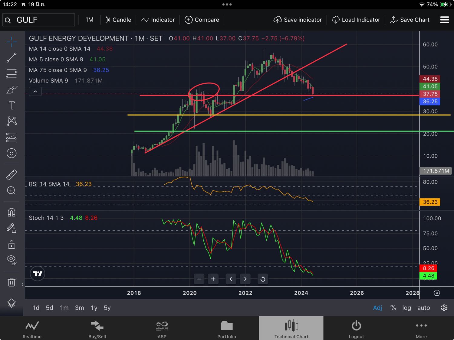
Task: Select the Technical Chart tab
Action: [291, 329]
